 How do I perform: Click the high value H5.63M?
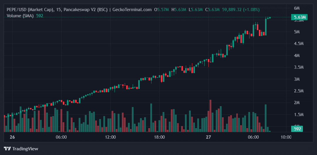[179, 10]
